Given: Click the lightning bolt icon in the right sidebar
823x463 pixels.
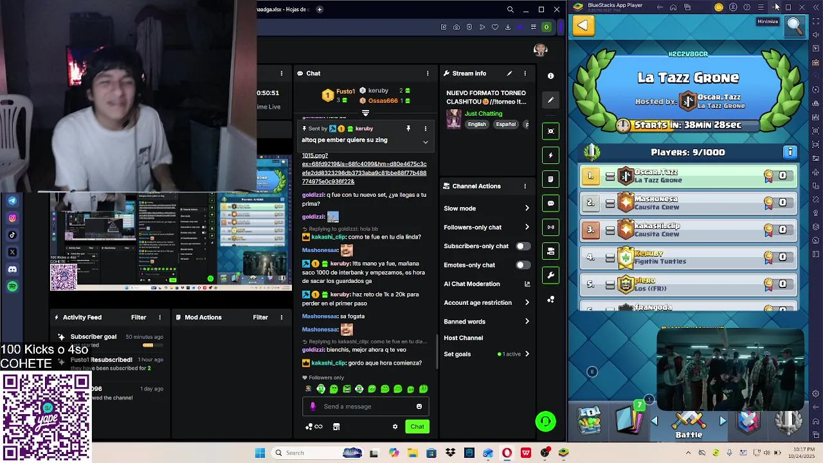Looking at the screenshot, I should coord(550,155).
